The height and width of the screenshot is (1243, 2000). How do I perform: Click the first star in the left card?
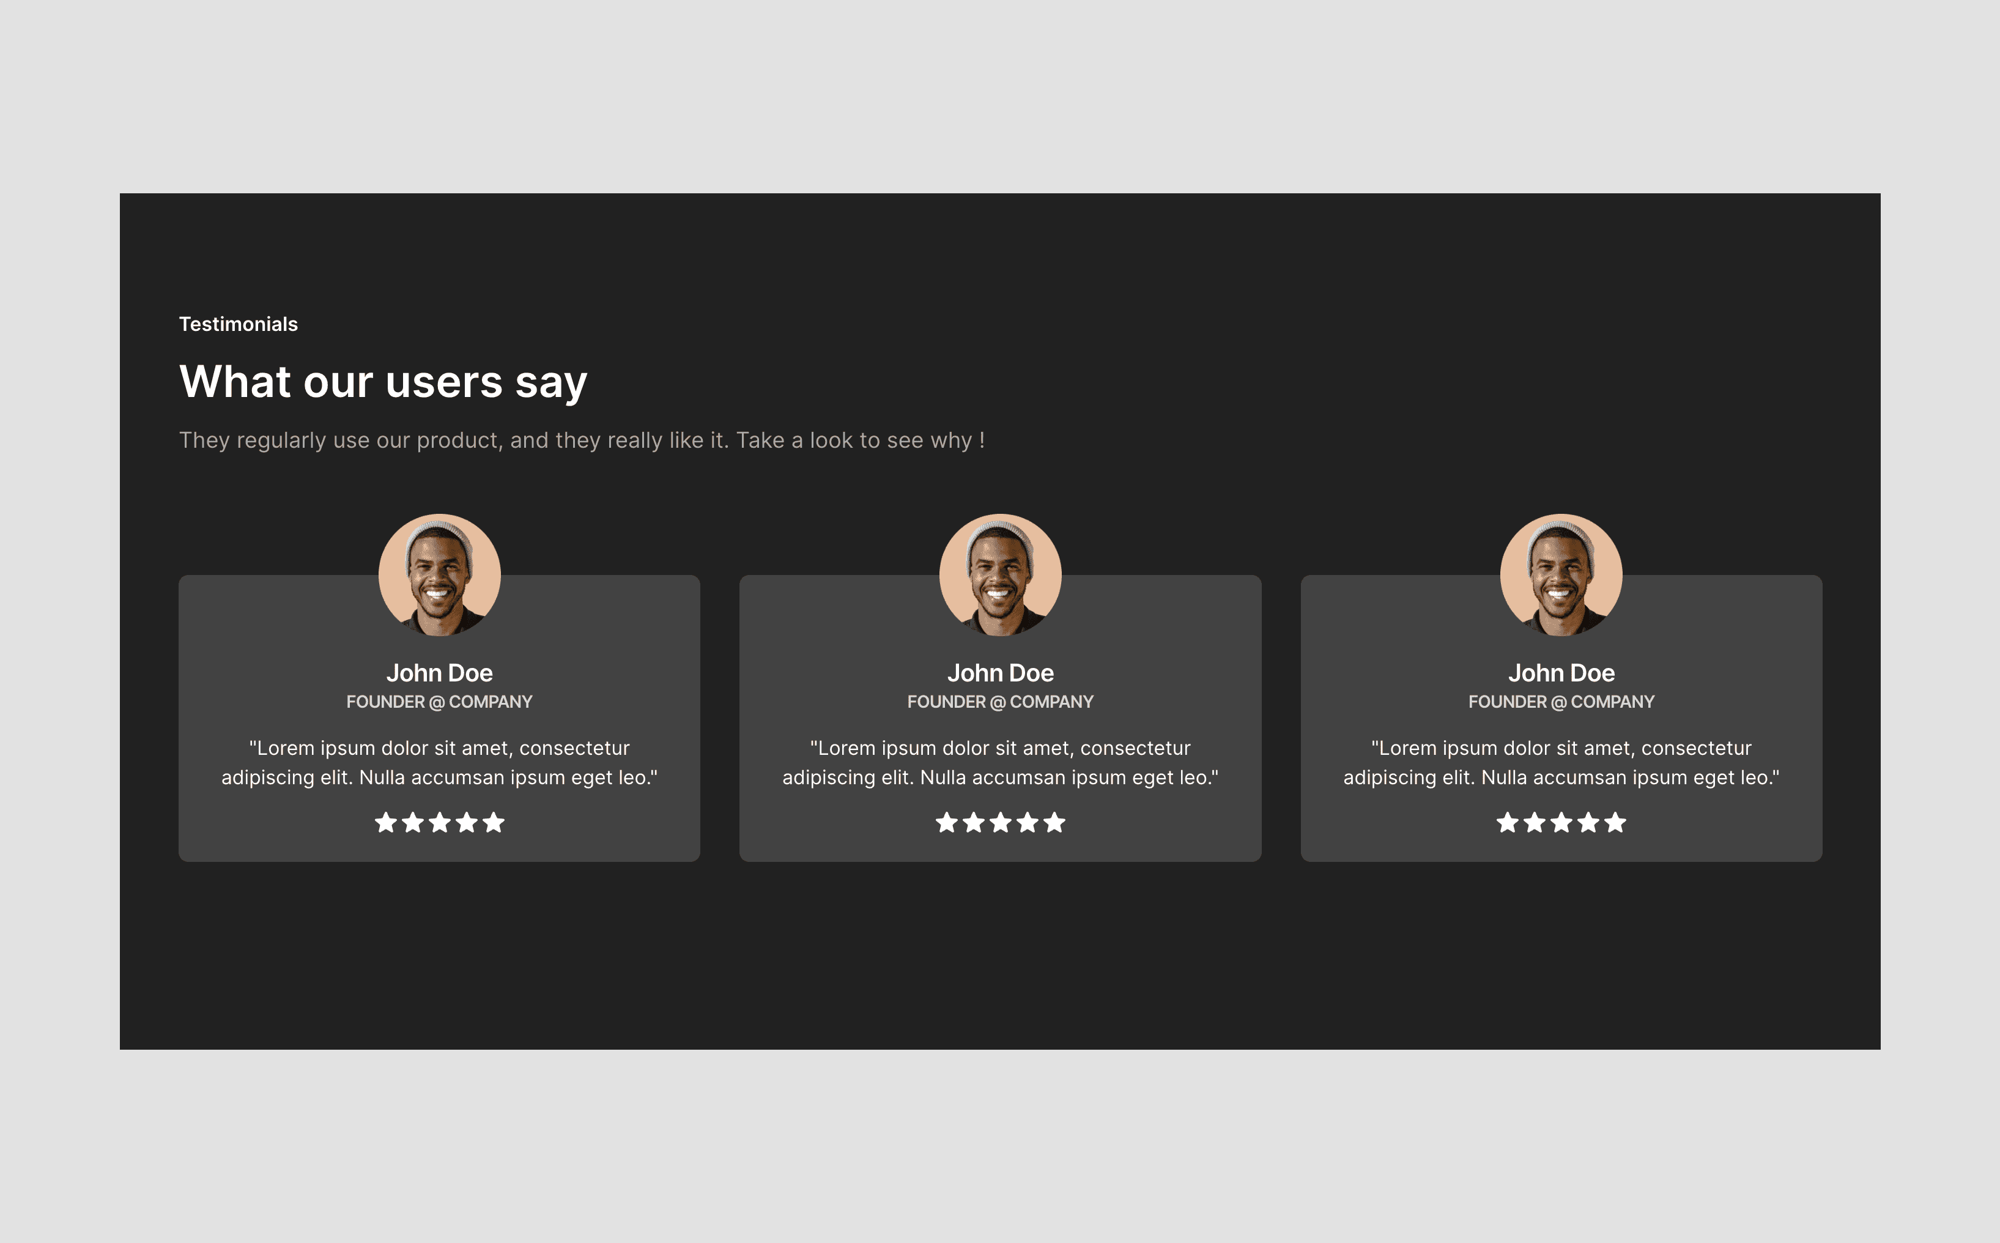[387, 822]
